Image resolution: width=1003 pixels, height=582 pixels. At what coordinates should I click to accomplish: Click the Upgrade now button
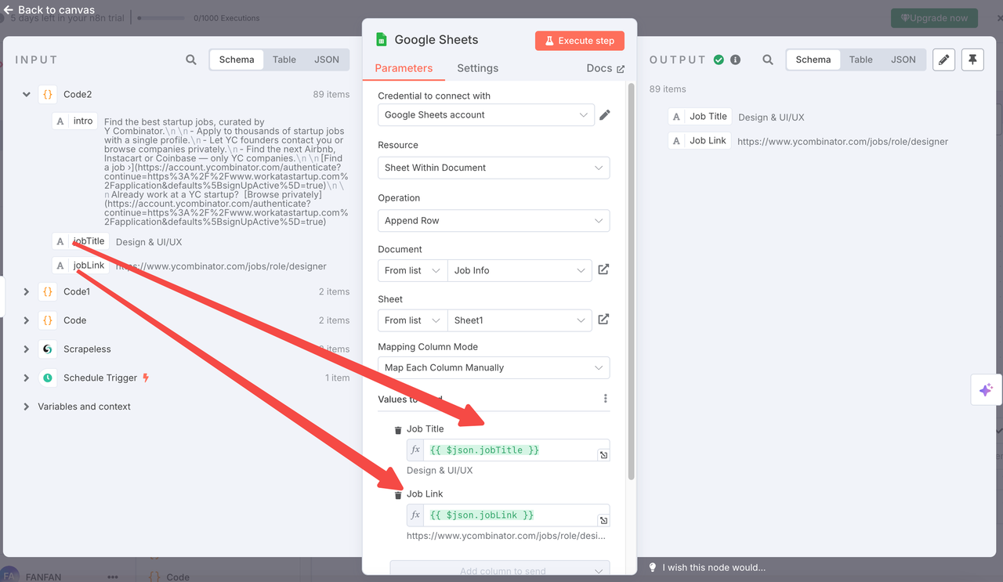point(934,17)
